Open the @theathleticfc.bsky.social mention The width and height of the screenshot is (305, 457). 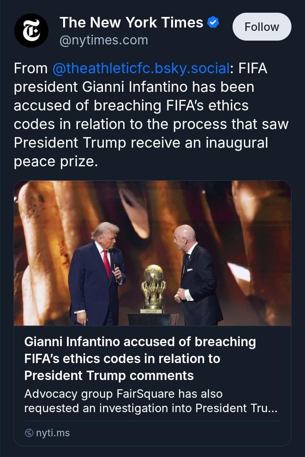(141, 68)
